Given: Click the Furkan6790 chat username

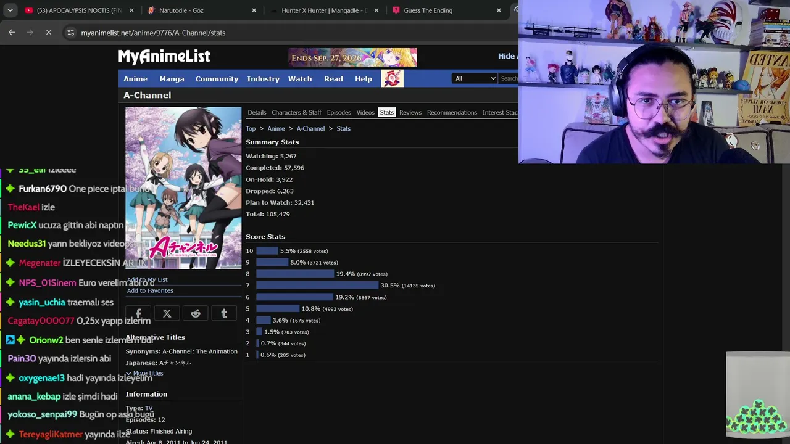Looking at the screenshot, I should point(43,189).
